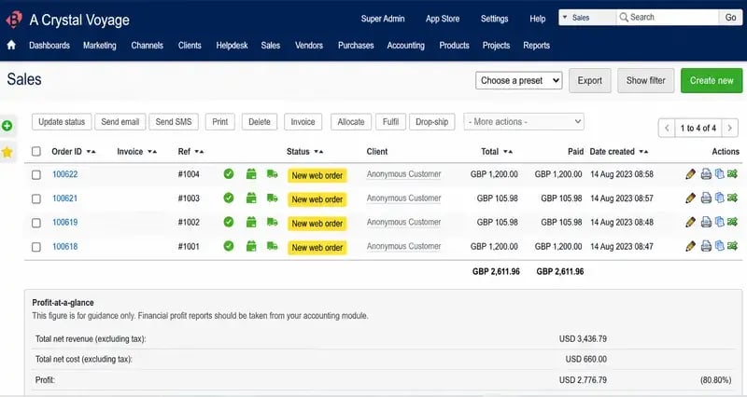
Task: Click the green checkmark icon for order 100619
Action: pos(229,222)
